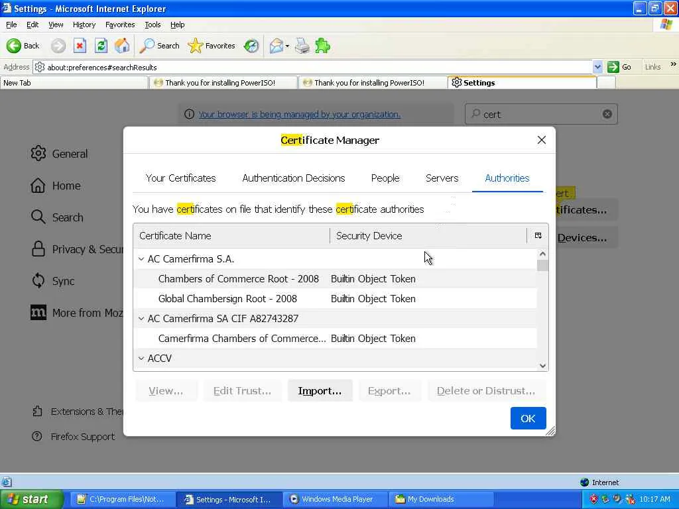Switch to the New Tab browser tab

point(74,83)
